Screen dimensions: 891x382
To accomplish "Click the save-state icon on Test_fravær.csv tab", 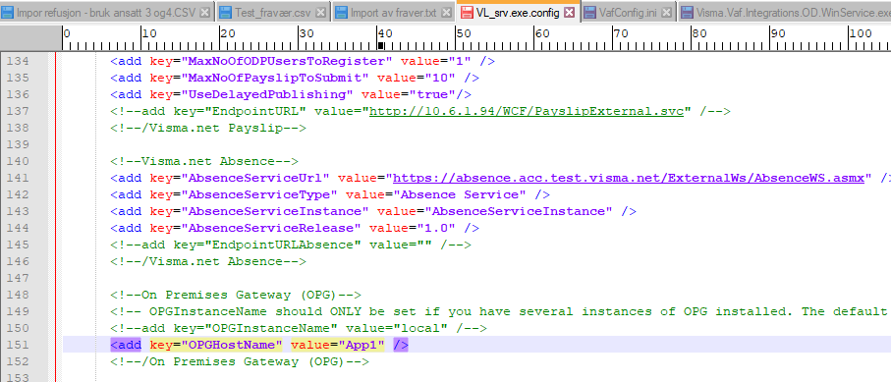I will coord(226,12).
